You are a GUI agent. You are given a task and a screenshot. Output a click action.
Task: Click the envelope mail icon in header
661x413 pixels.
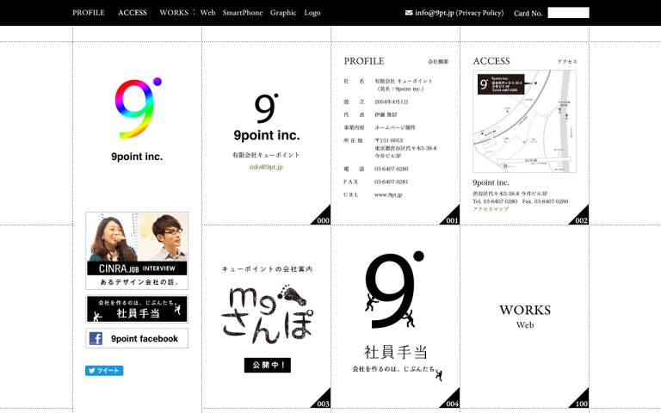click(x=409, y=13)
